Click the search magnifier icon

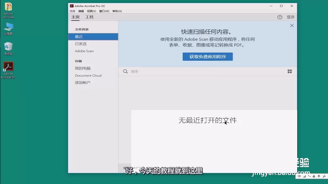pyautogui.click(x=125, y=72)
